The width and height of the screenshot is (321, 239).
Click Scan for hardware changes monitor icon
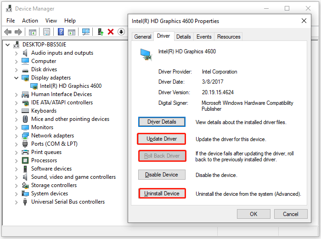click(86, 32)
